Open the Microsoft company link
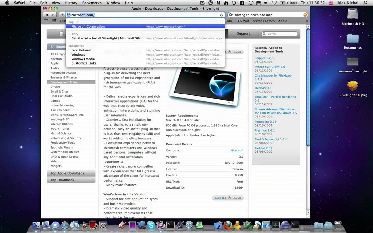 click(237, 150)
